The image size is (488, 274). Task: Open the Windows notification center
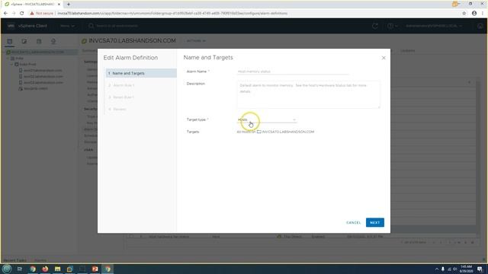(x=480, y=269)
